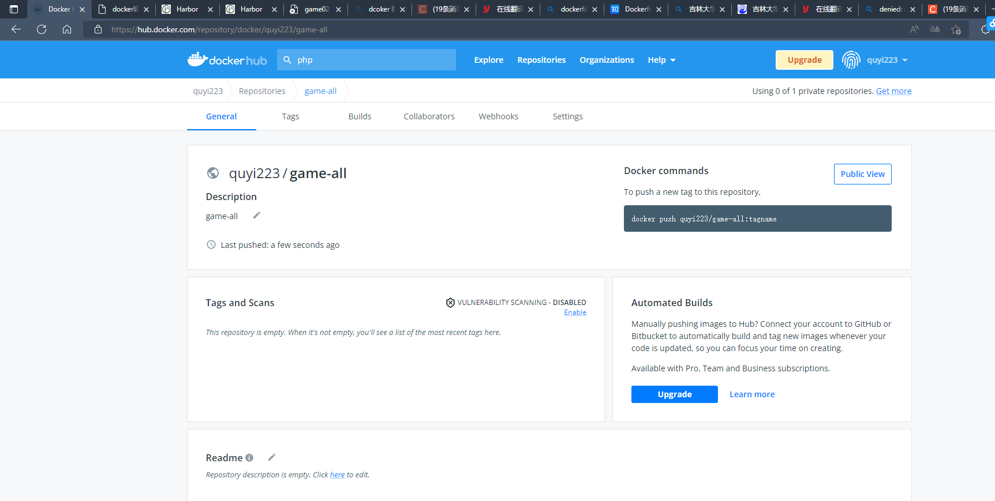Click the Repositories breadcrumb link

(x=262, y=91)
